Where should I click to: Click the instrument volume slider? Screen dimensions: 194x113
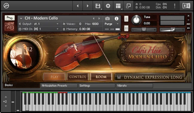[x=172, y=30]
